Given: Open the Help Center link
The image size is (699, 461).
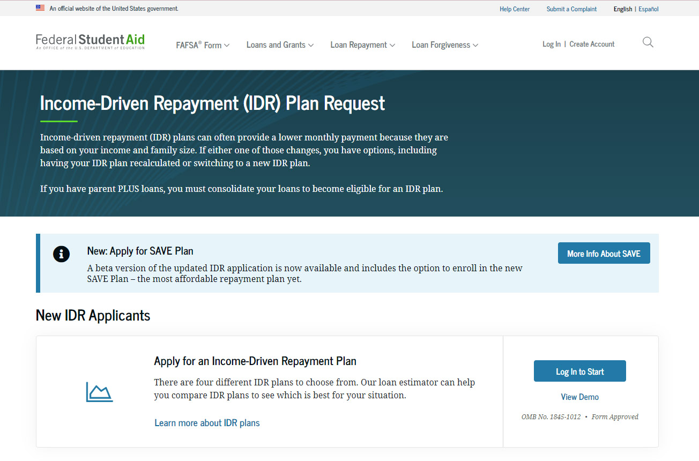Looking at the screenshot, I should click(x=514, y=9).
